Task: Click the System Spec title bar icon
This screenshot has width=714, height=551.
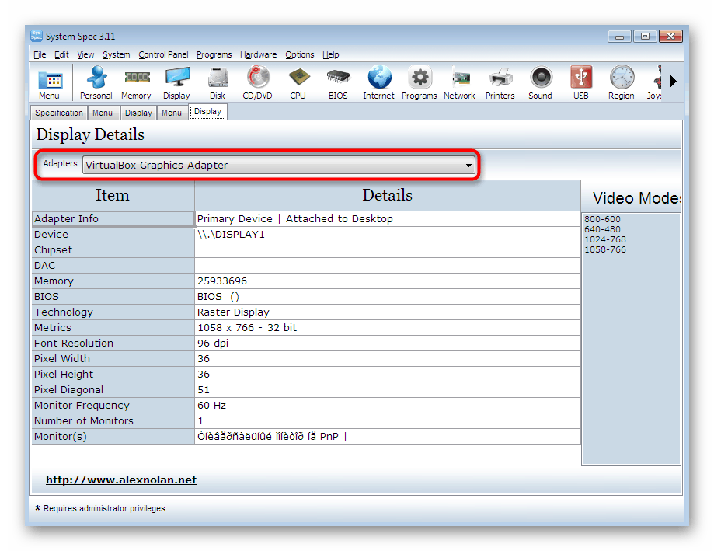Action: tap(37, 36)
